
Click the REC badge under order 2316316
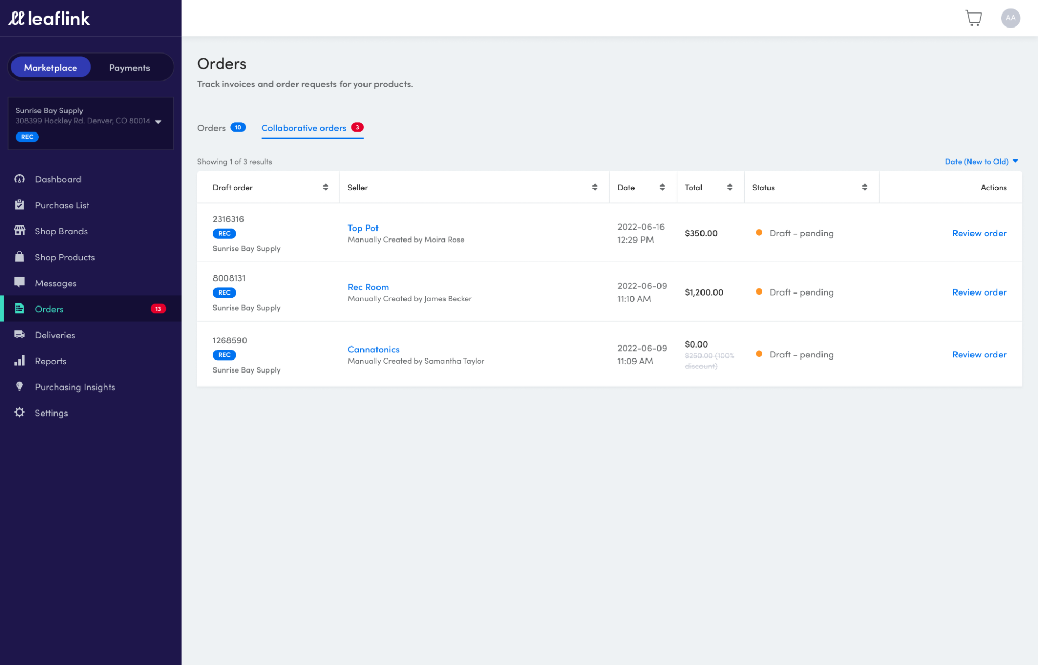[224, 234]
